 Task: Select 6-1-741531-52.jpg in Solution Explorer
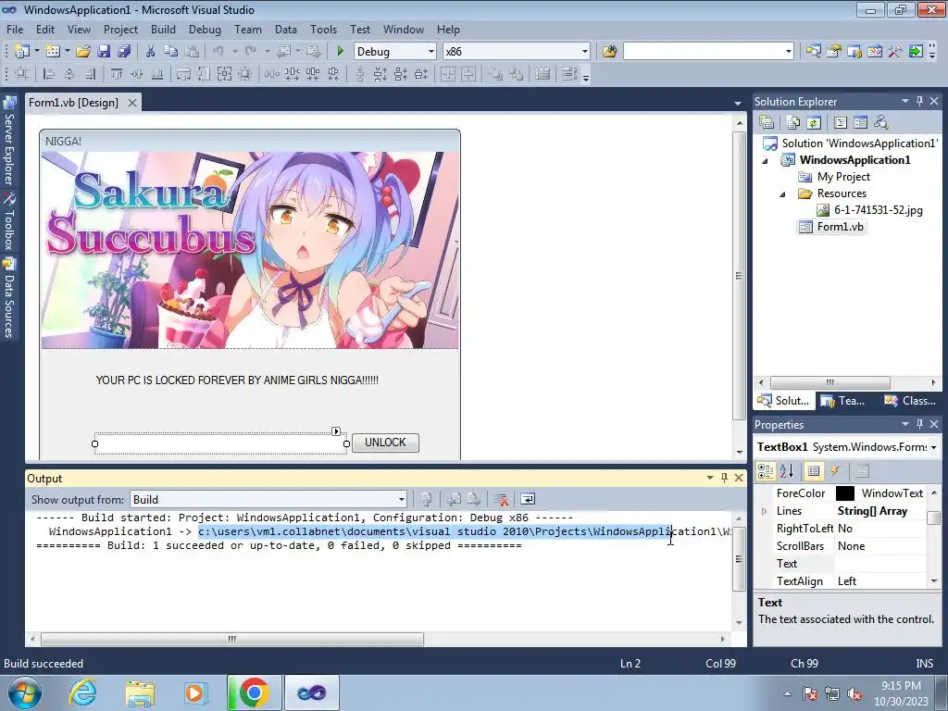tap(878, 210)
